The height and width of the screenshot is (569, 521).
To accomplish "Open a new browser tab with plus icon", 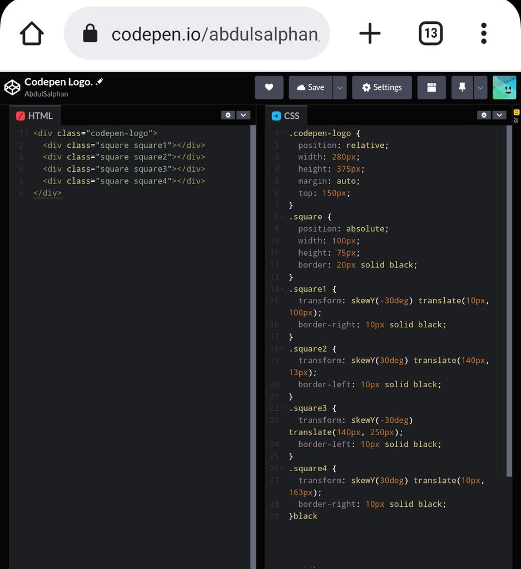I will (x=370, y=33).
